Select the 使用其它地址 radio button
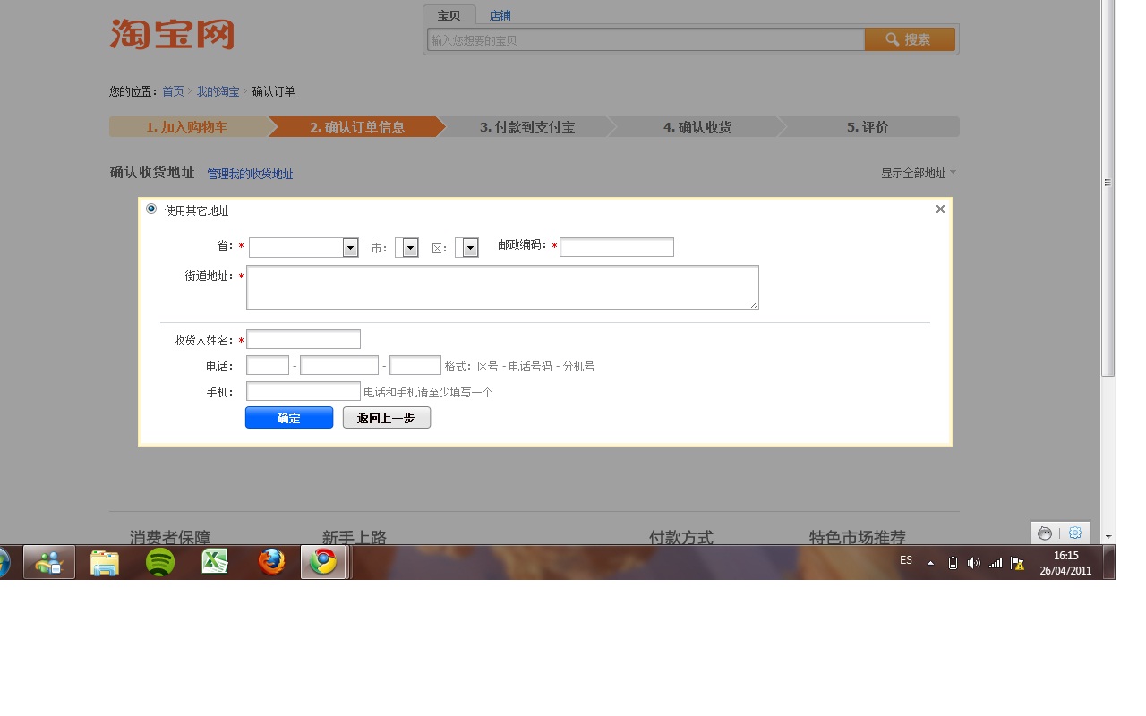The image size is (1146, 716). (151, 209)
